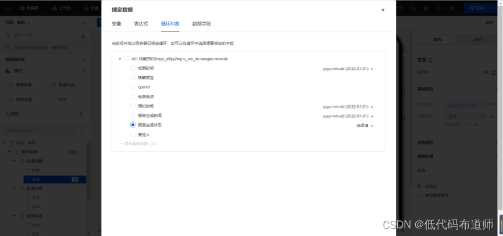Select the 预约时间 radio button
503x236 pixels.
click(x=133, y=106)
